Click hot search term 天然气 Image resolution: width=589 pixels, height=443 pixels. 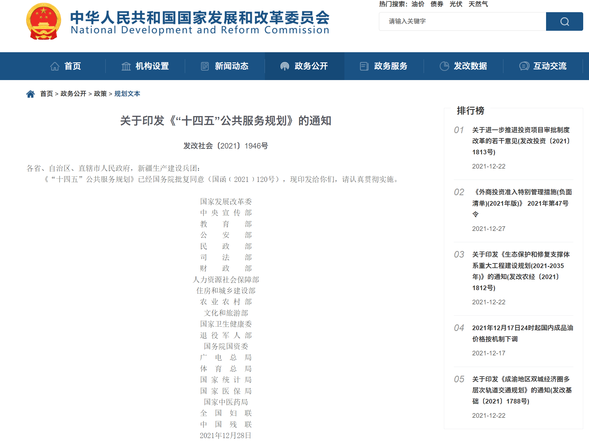pos(478,4)
